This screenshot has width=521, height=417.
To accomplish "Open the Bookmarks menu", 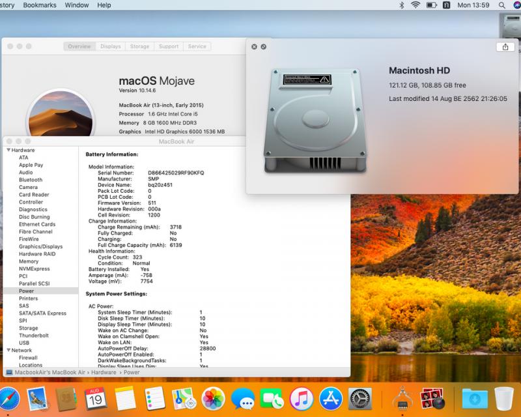I will pyautogui.click(x=40, y=5).
